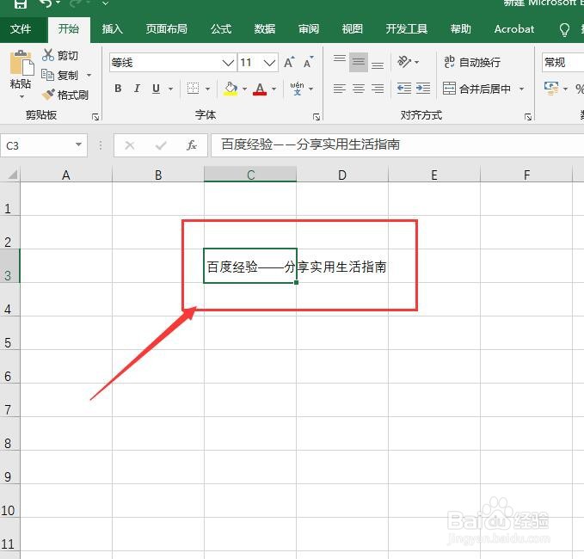The width and height of the screenshot is (584, 559).
Task: Open the paste options dropdown arrow
Action: (x=22, y=97)
